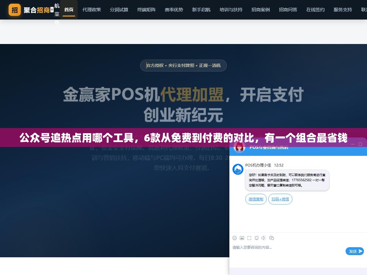Image resolution: width=367 pixels, height=275 pixels.
Task: Click the screenshot capture icon in the chat
Action: [249, 238]
